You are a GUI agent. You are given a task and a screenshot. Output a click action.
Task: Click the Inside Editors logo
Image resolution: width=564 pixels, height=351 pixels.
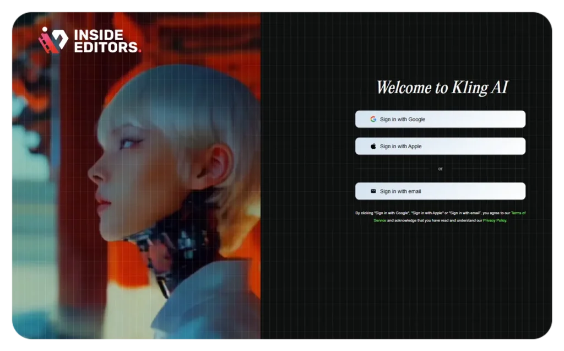pyautogui.click(x=90, y=41)
